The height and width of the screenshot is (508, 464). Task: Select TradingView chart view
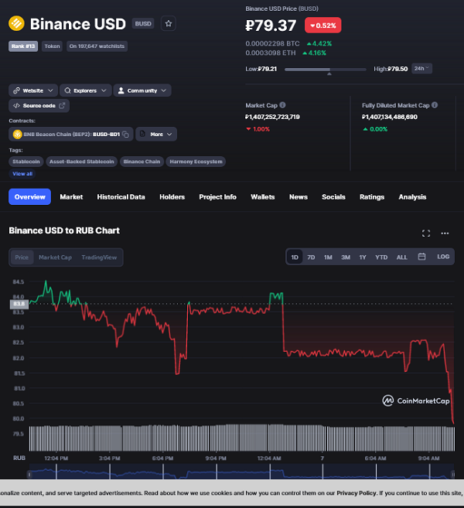(99, 257)
